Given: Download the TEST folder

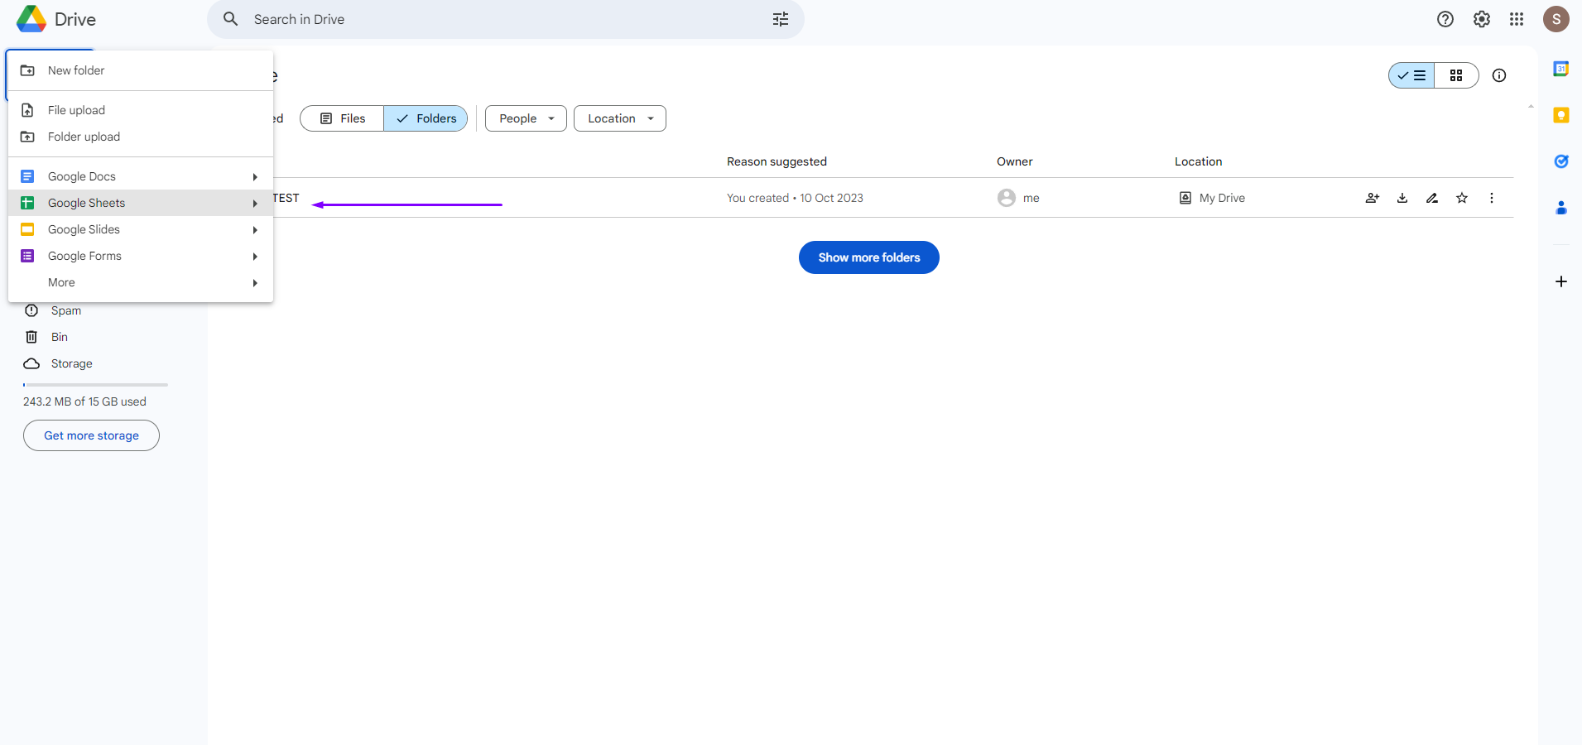Looking at the screenshot, I should [1402, 198].
